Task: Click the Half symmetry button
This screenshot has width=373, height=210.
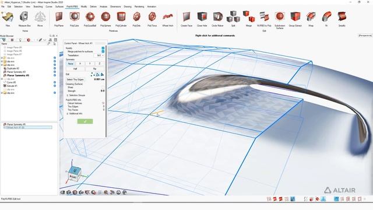Action: [75, 69]
